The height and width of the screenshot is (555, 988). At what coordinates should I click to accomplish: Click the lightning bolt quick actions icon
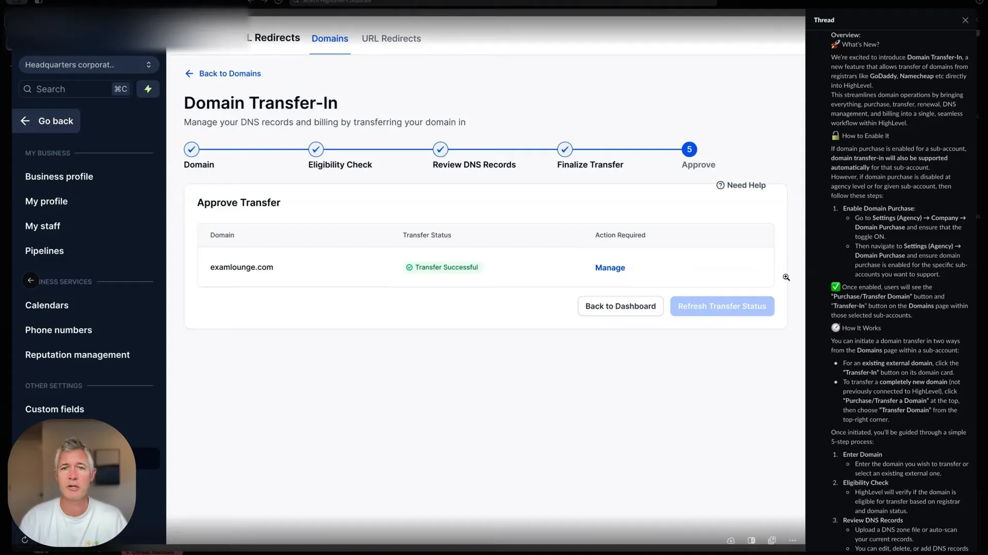pos(148,89)
